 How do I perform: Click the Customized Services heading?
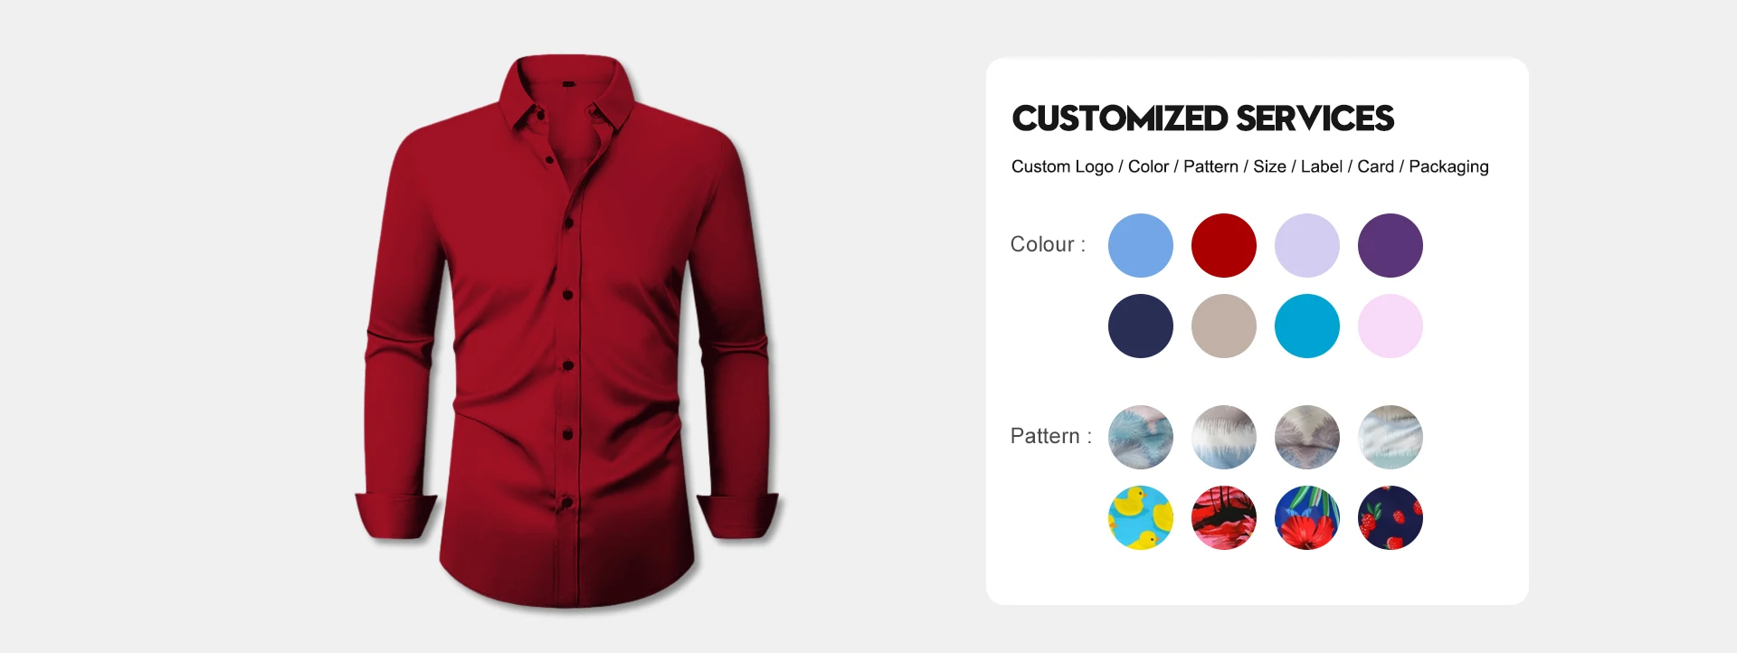1202,118
